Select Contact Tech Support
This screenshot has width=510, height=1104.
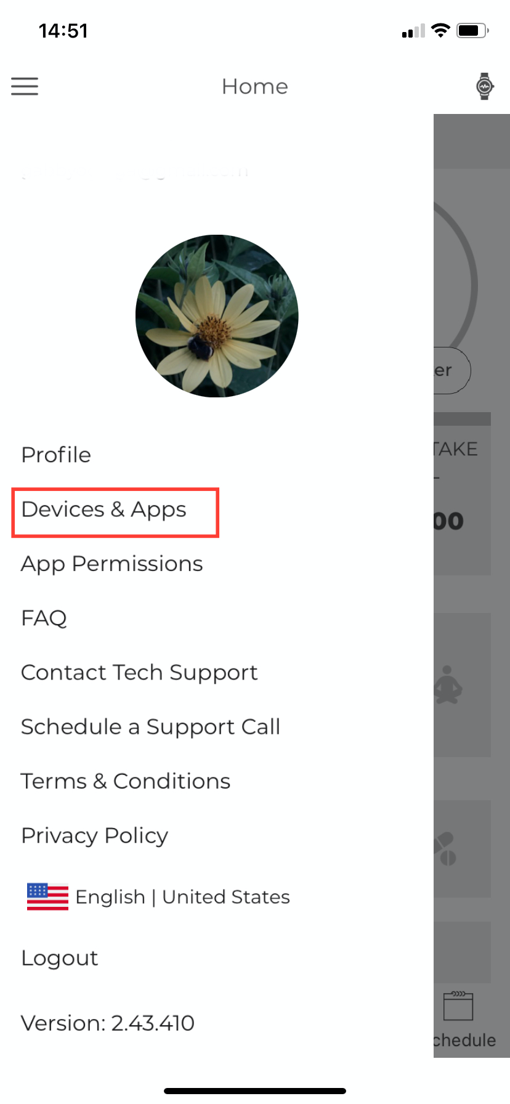pyautogui.click(x=139, y=672)
